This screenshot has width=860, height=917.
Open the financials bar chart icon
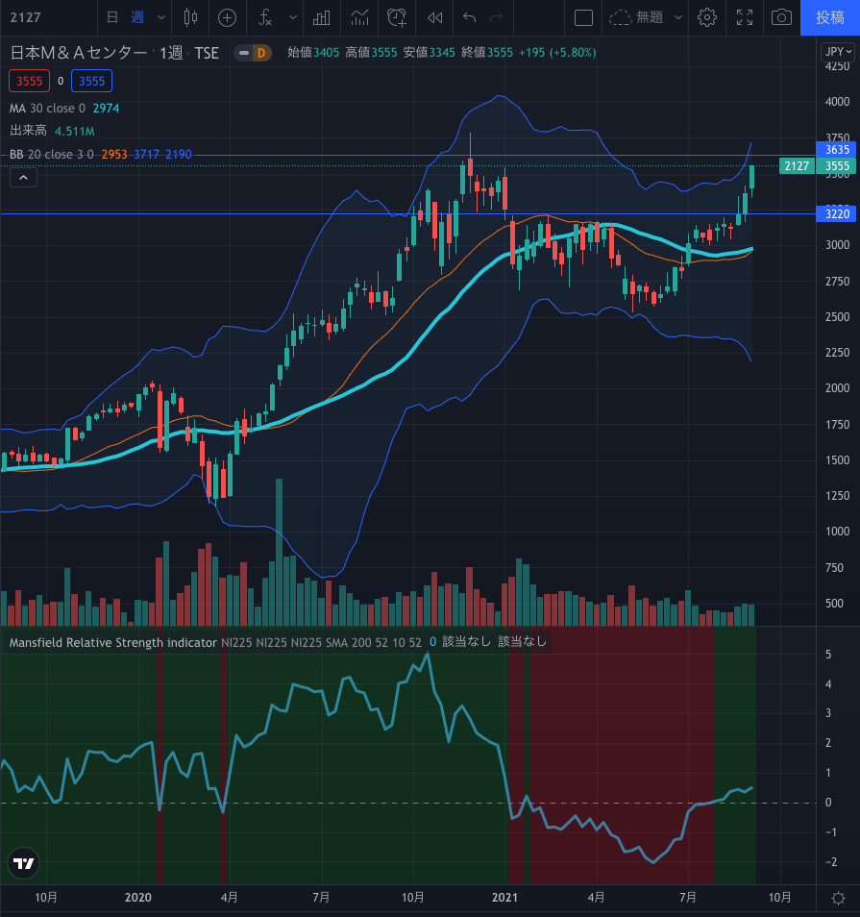point(321,17)
